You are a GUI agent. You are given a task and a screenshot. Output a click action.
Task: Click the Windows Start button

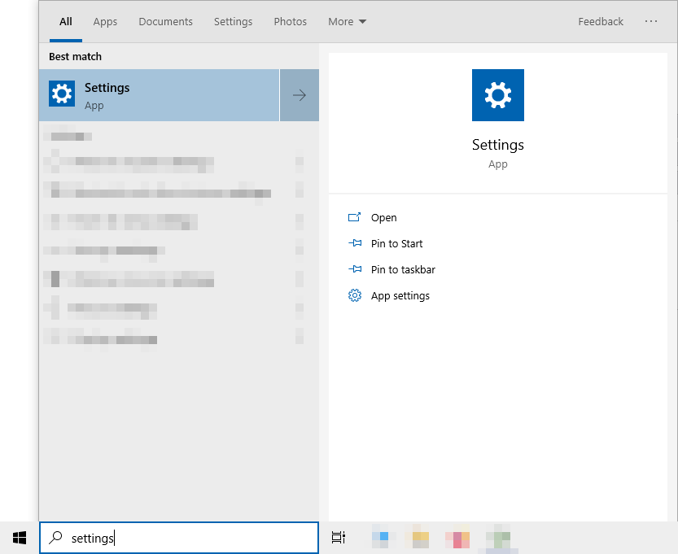pos(20,538)
